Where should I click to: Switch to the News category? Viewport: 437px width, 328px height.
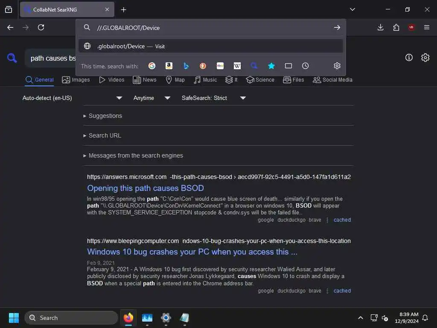click(x=145, y=80)
